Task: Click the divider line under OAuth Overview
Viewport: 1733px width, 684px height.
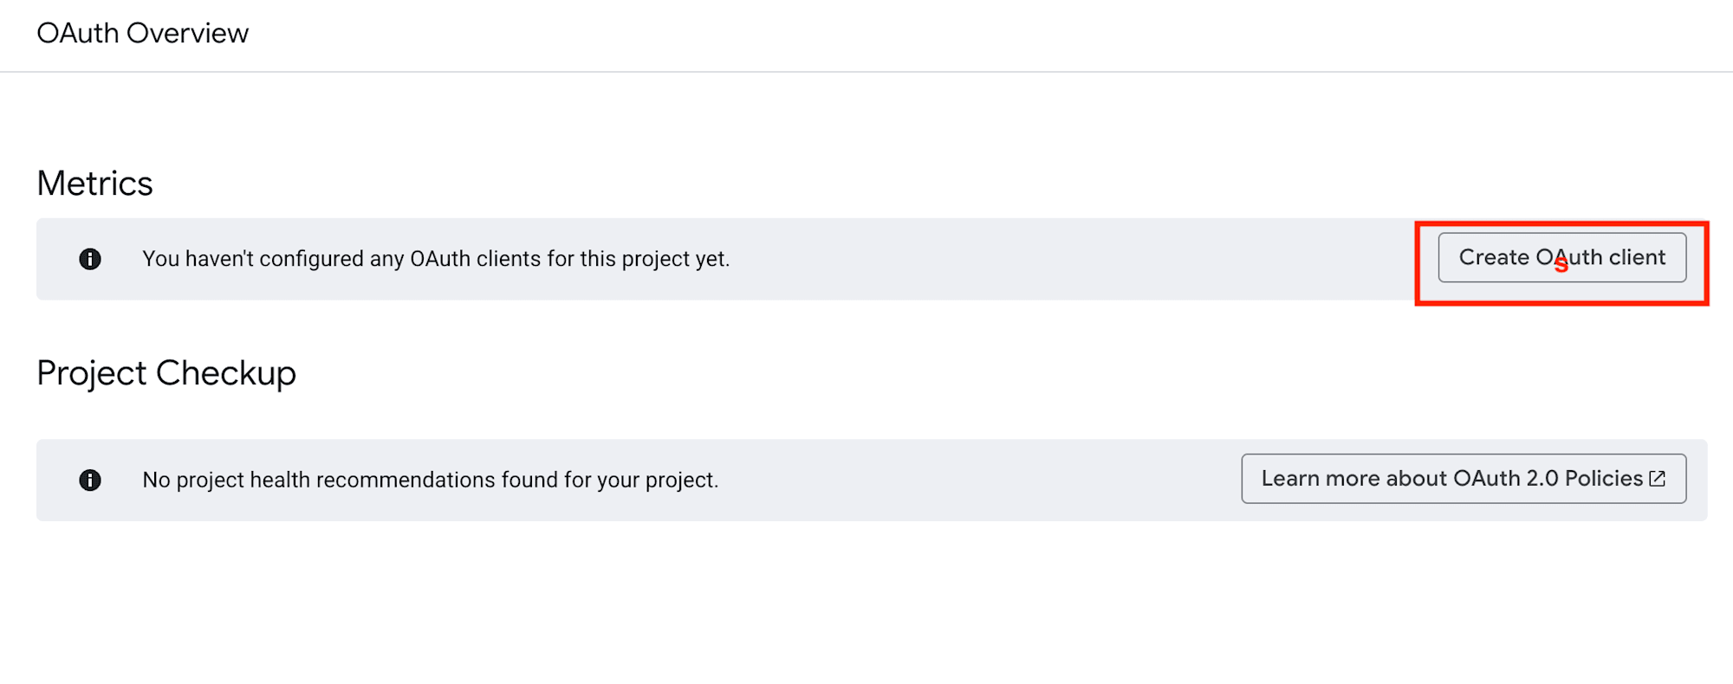Action: (x=866, y=72)
